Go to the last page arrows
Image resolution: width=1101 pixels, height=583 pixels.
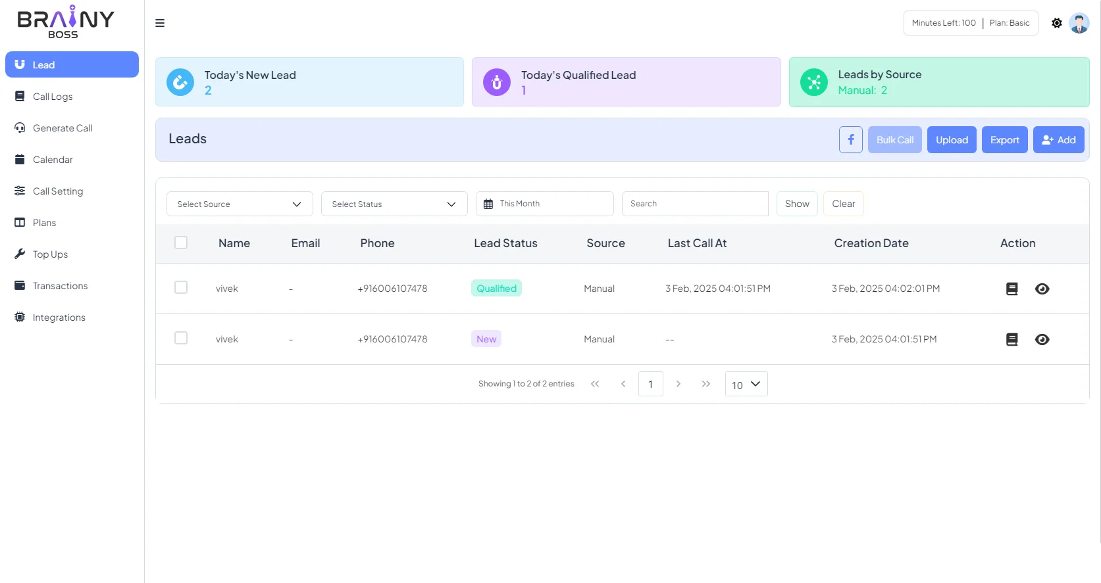[x=706, y=384]
